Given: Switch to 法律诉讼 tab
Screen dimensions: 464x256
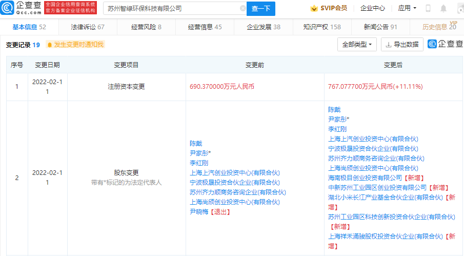Looking at the screenshot, I should tap(88, 27).
